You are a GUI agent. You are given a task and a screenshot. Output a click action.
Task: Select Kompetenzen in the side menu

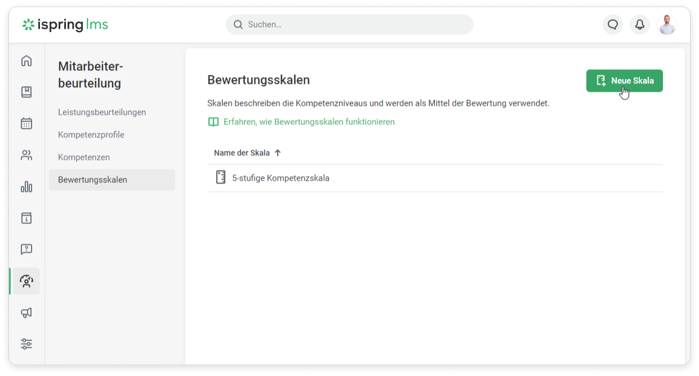point(84,158)
